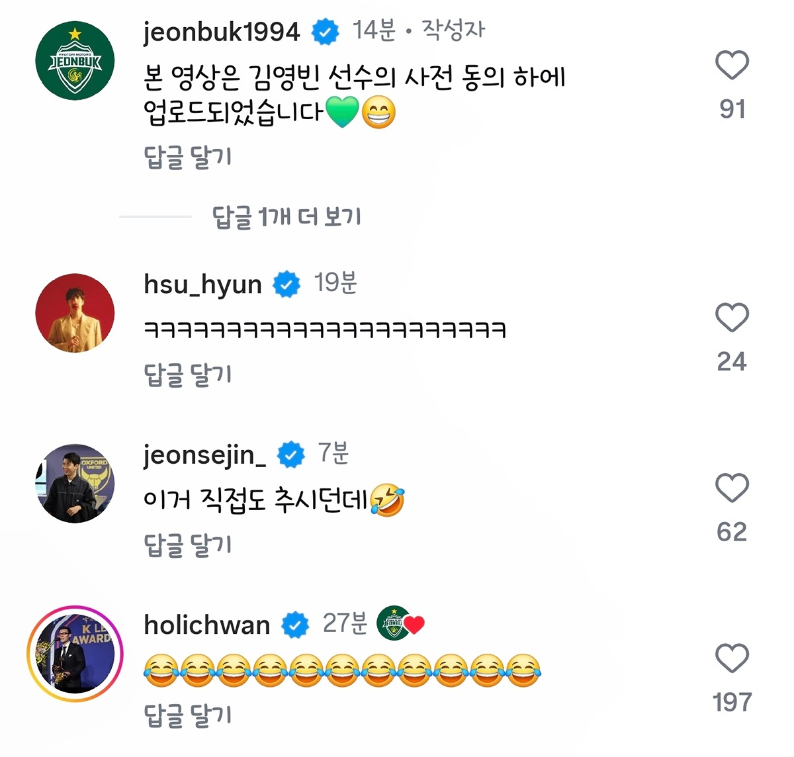
Task: Heart the holichwan emoji comment
Action: point(732,658)
